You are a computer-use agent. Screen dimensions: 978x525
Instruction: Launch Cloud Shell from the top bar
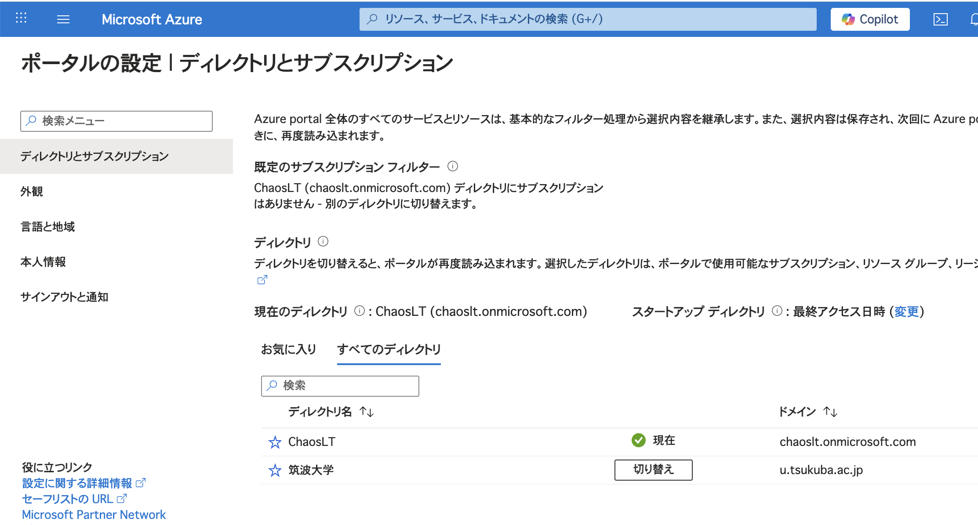tap(940, 19)
